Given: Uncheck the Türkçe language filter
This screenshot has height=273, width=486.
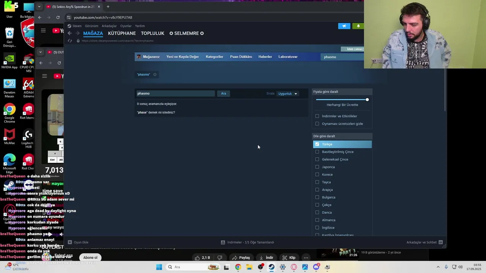Looking at the screenshot, I should coord(317,144).
